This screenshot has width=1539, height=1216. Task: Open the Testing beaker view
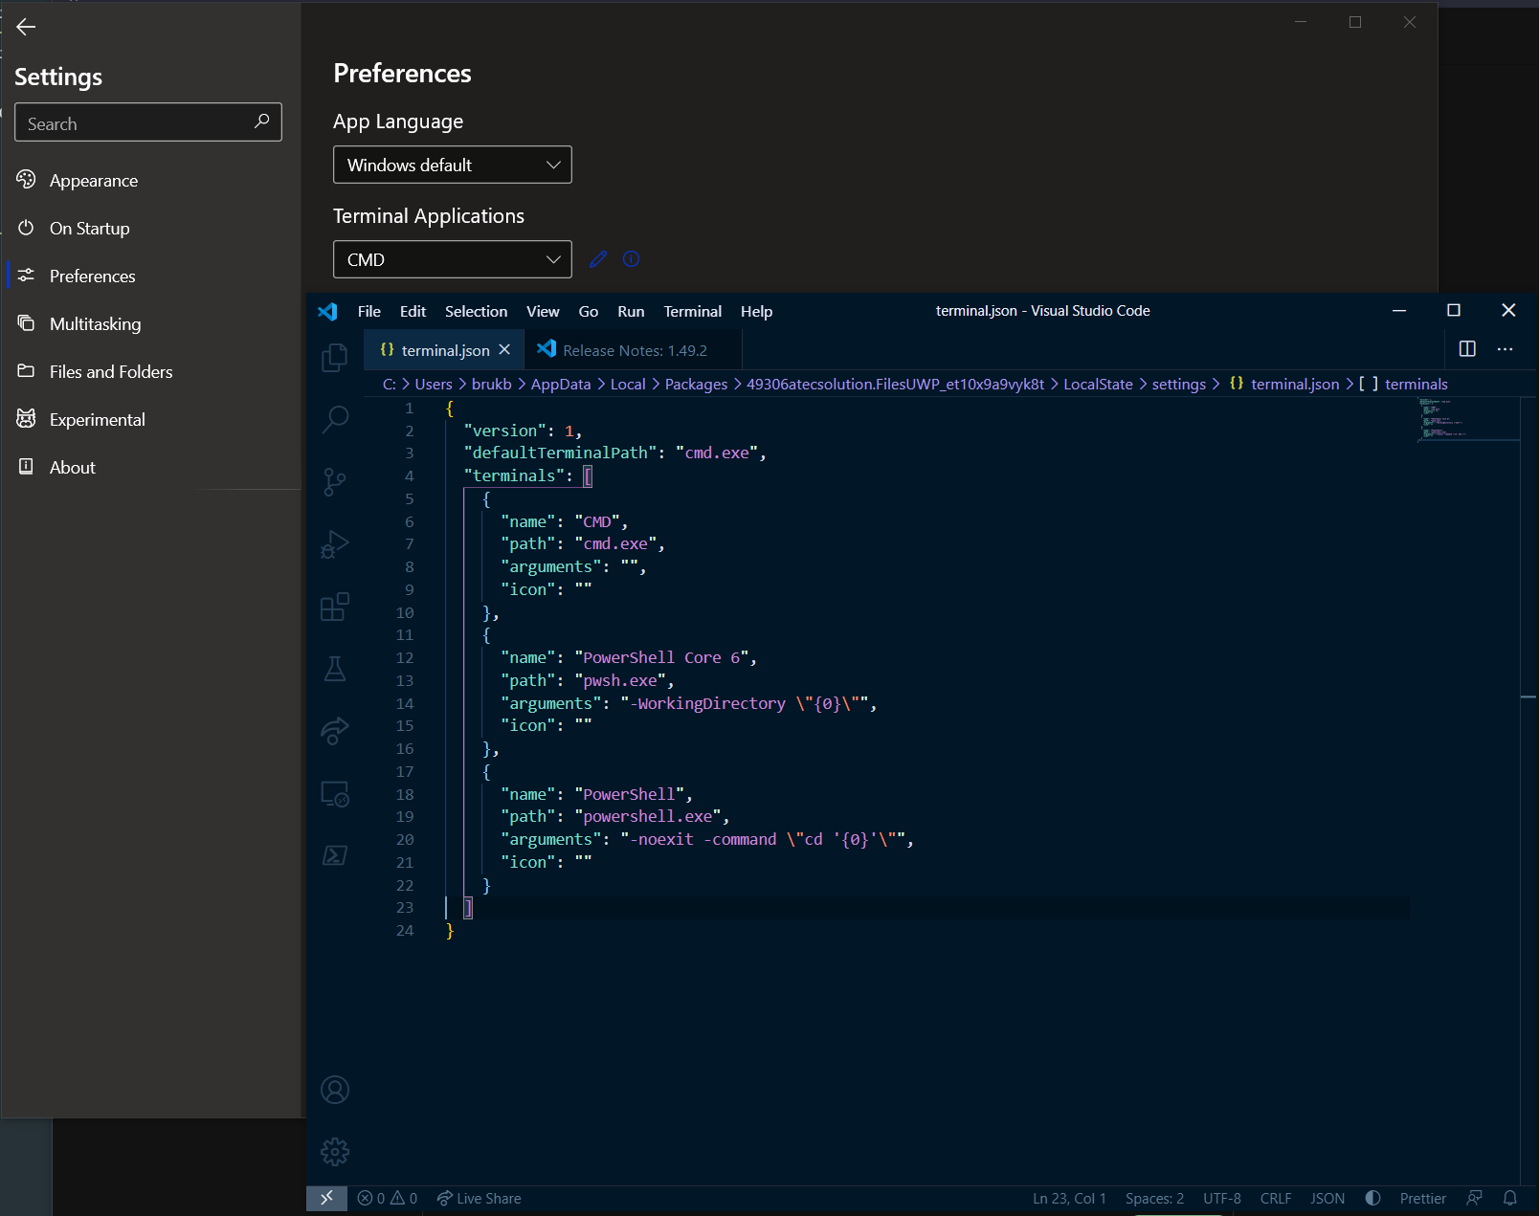coord(334,669)
